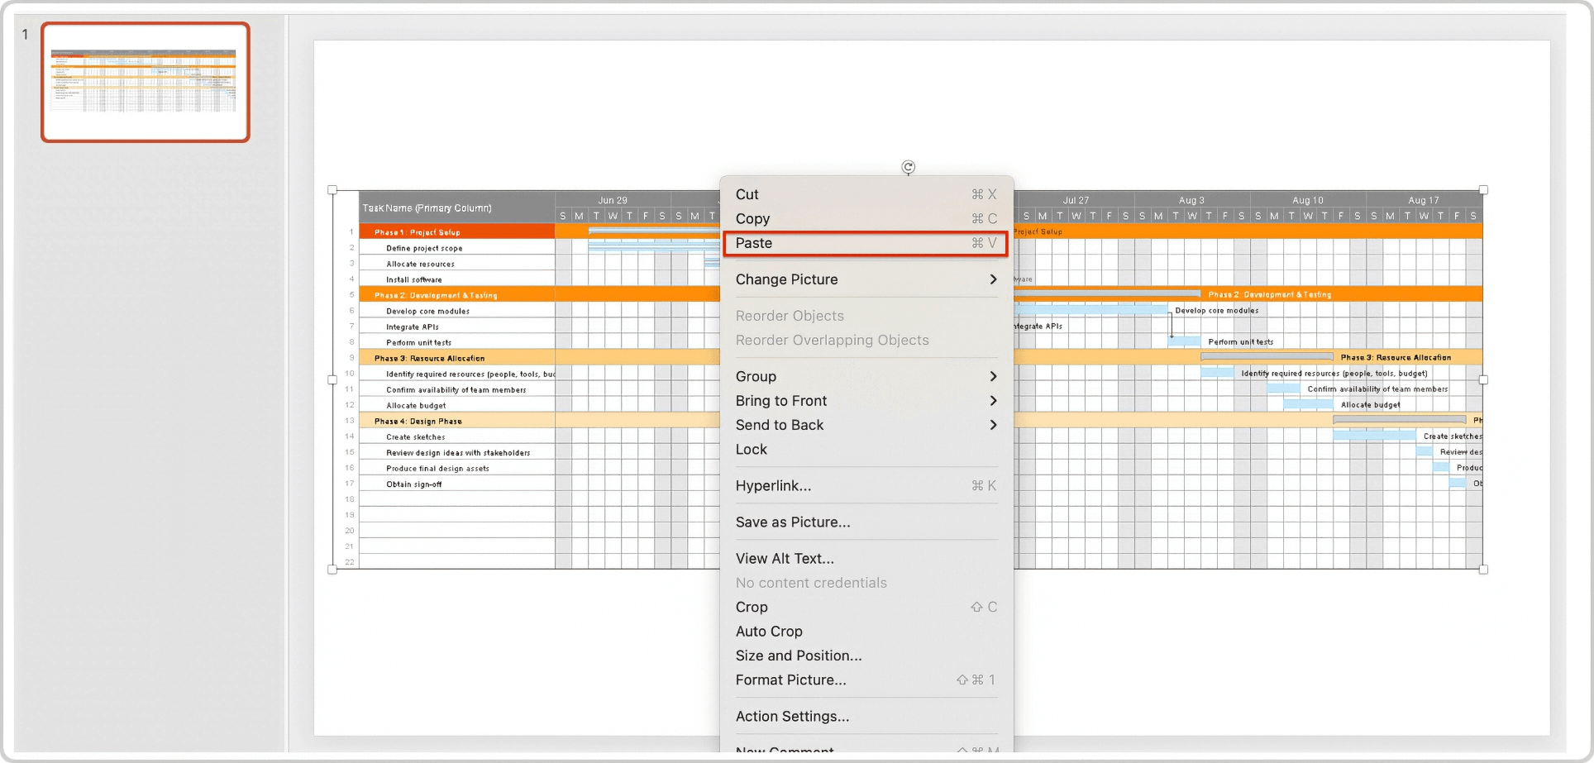This screenshot has width=1594, height=763.
Task: Select slide 1 thumbnail in sidebar
Action: pyautogui.click(x=146, y=83)
